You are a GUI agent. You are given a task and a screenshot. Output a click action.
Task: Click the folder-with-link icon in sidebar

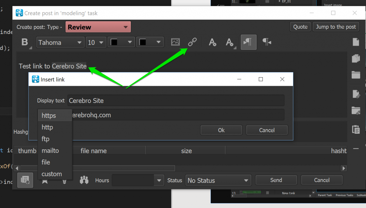(356, 110)
